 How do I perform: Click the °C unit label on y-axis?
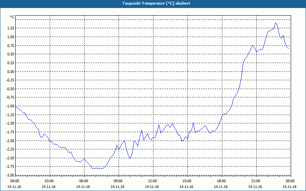12,17
